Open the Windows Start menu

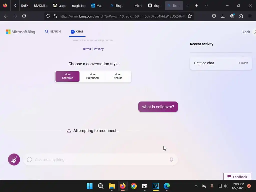89,186
